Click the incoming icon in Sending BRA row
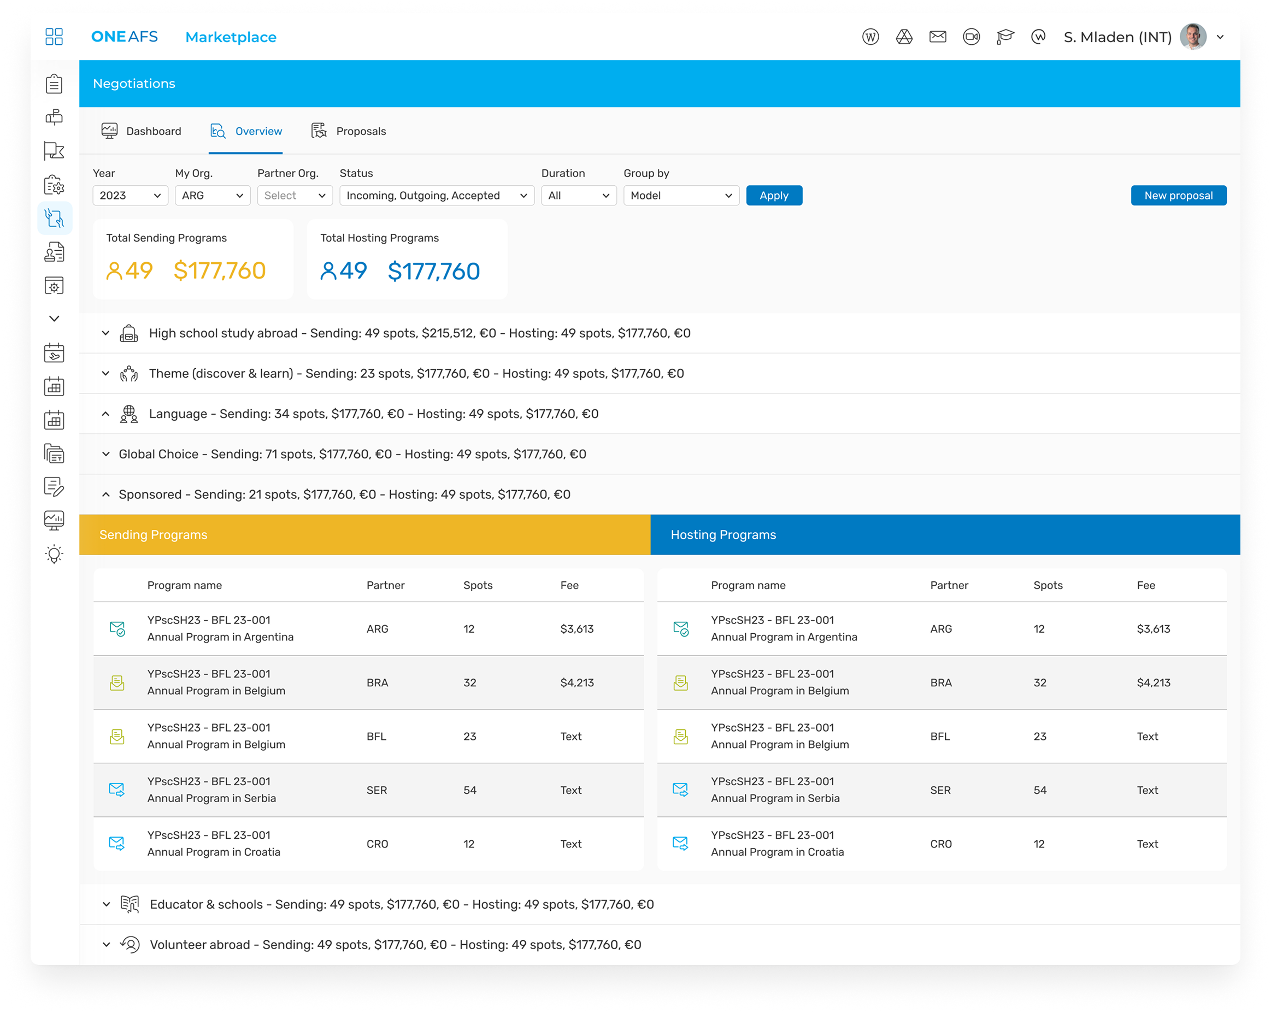Image resolution: width=1271 pixels, height=1013 pixels. [117, 683]
